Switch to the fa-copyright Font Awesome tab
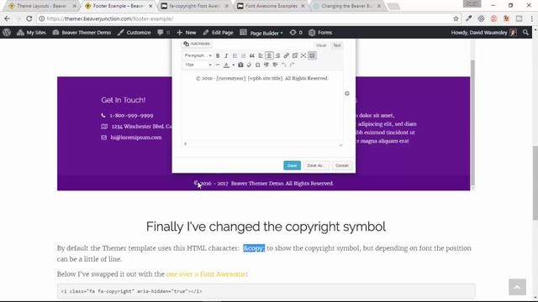Screen dimensions: 538x302 [194, 6]
